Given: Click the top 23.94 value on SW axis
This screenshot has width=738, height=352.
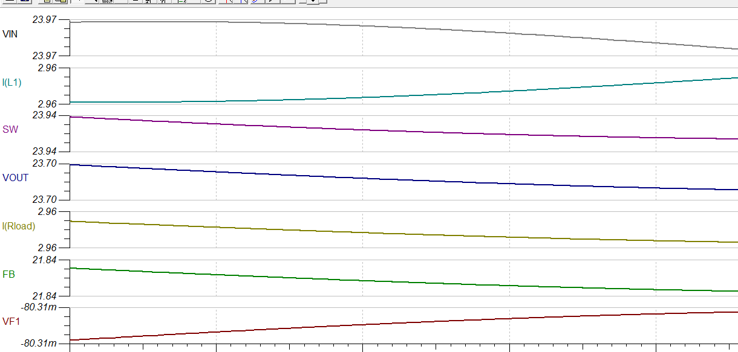Looking at the screenshot, I should [45, 115].
